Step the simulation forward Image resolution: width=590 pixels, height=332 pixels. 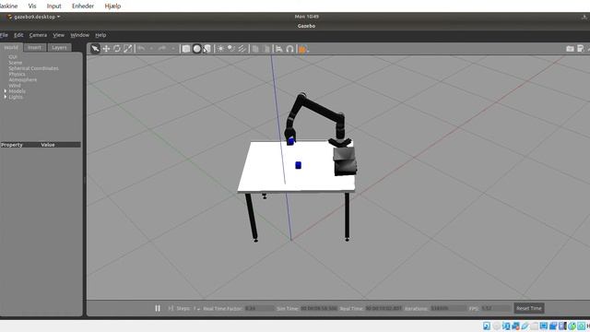(171, 308)
